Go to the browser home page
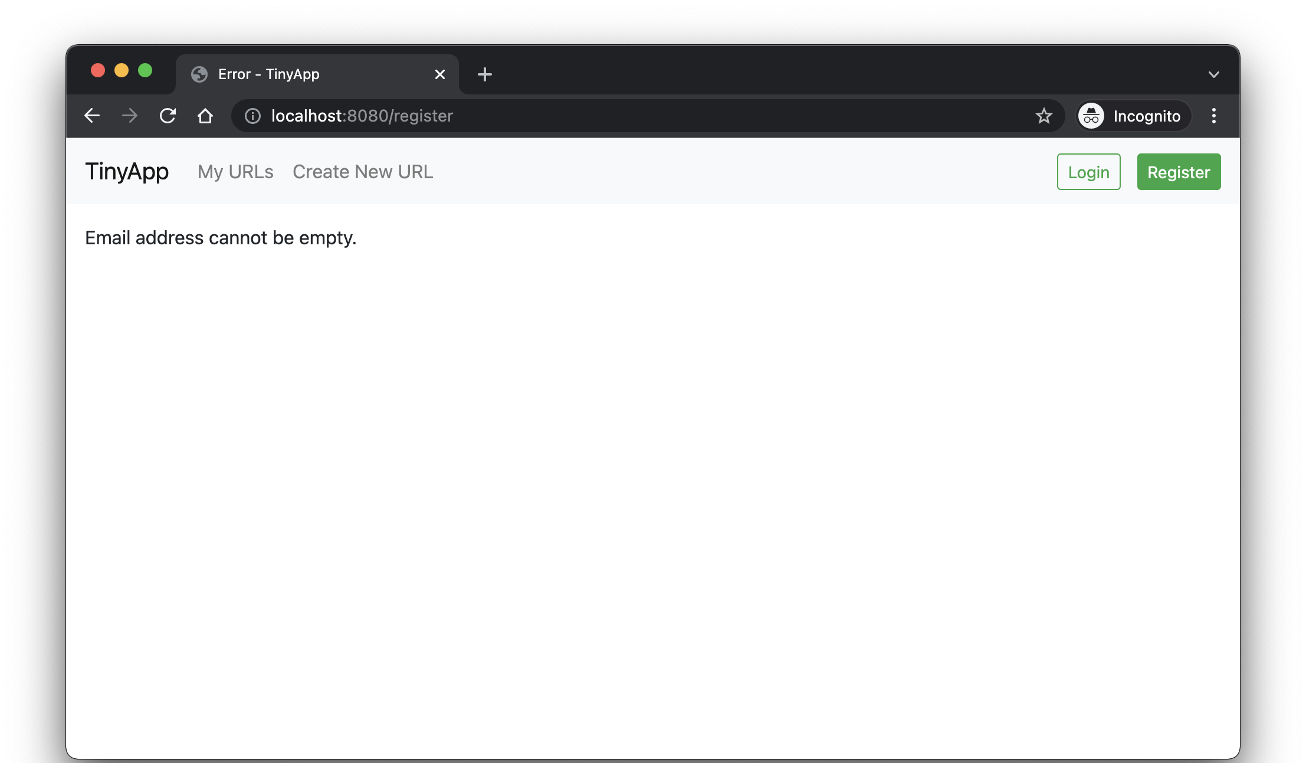The image size is (1306, 763). [x=205, y=116]
